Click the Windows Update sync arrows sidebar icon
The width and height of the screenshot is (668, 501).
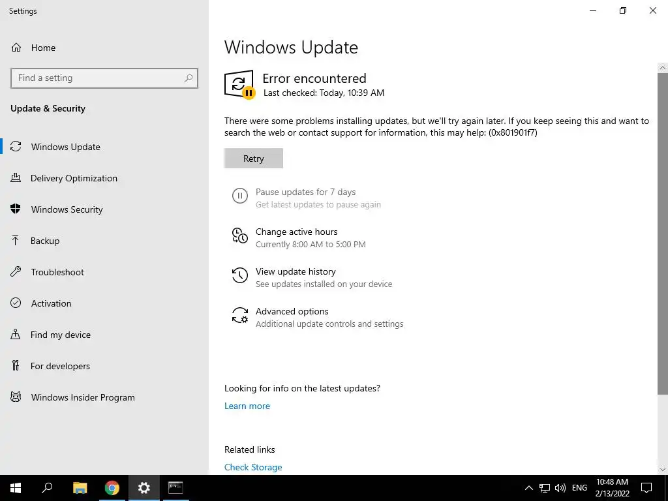[16, 147]
